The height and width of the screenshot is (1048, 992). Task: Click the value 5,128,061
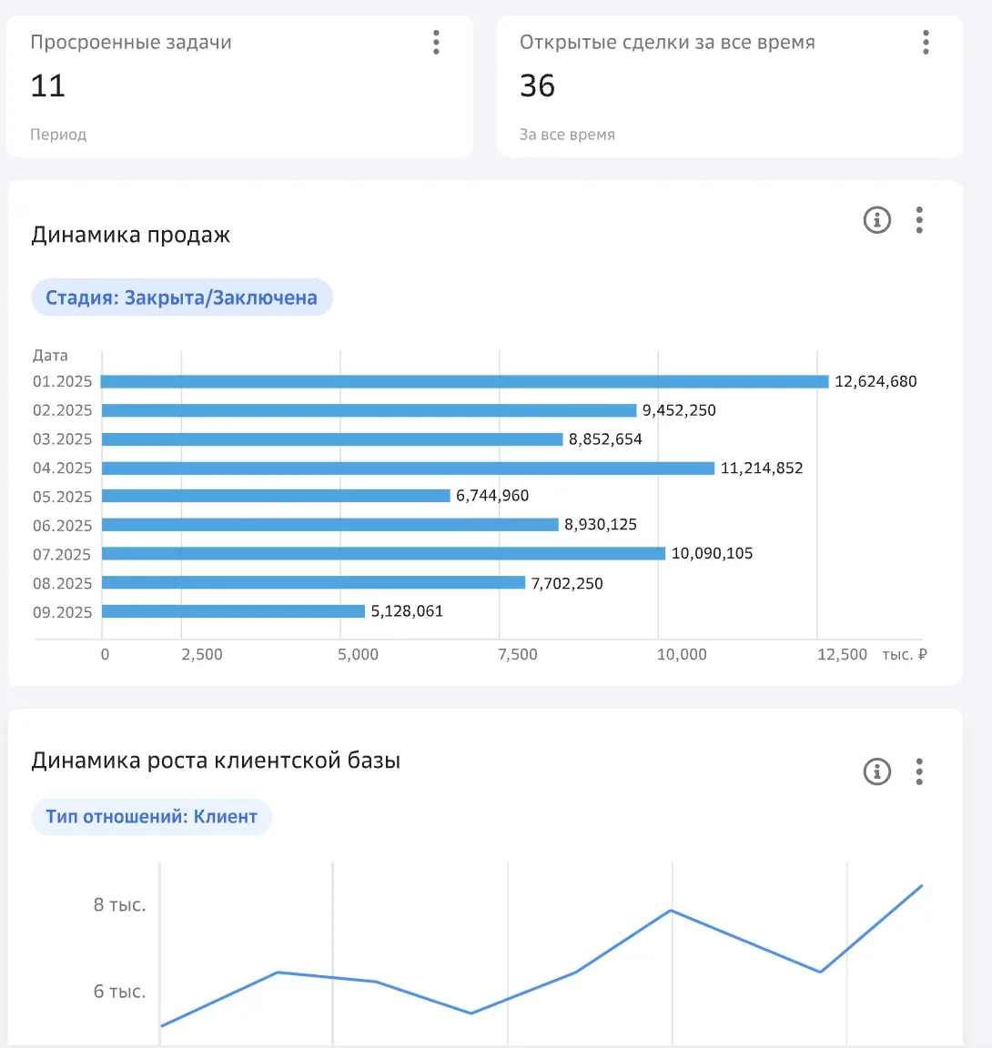[407, 611]
